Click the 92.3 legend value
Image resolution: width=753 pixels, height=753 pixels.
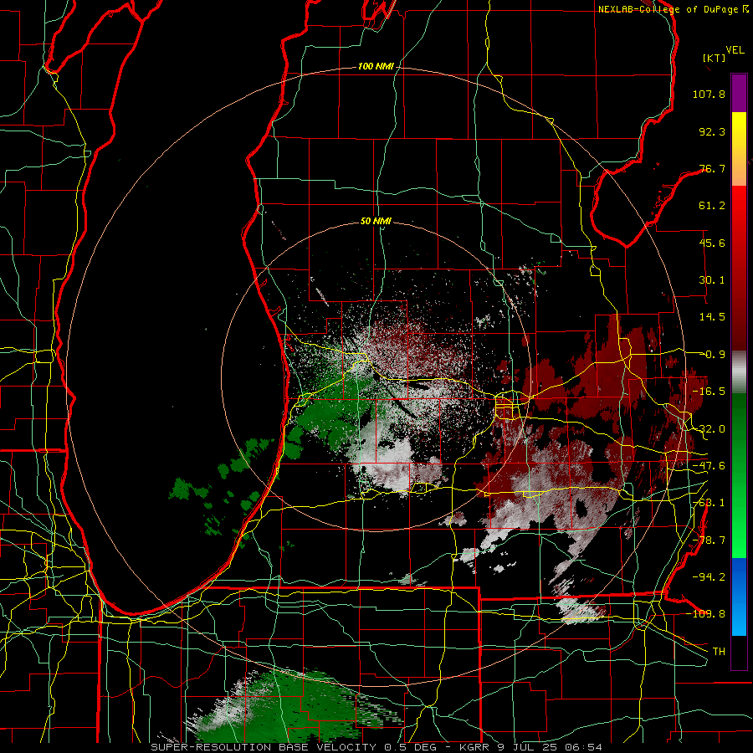(712, 131)
